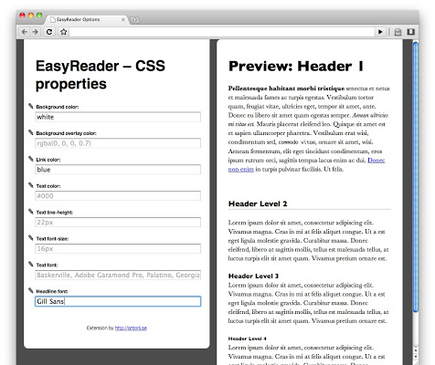The height and width of the screenshot is (365, 435).
Task: Go forward using the browser forward arrow
Action: (x=35, y=32)
